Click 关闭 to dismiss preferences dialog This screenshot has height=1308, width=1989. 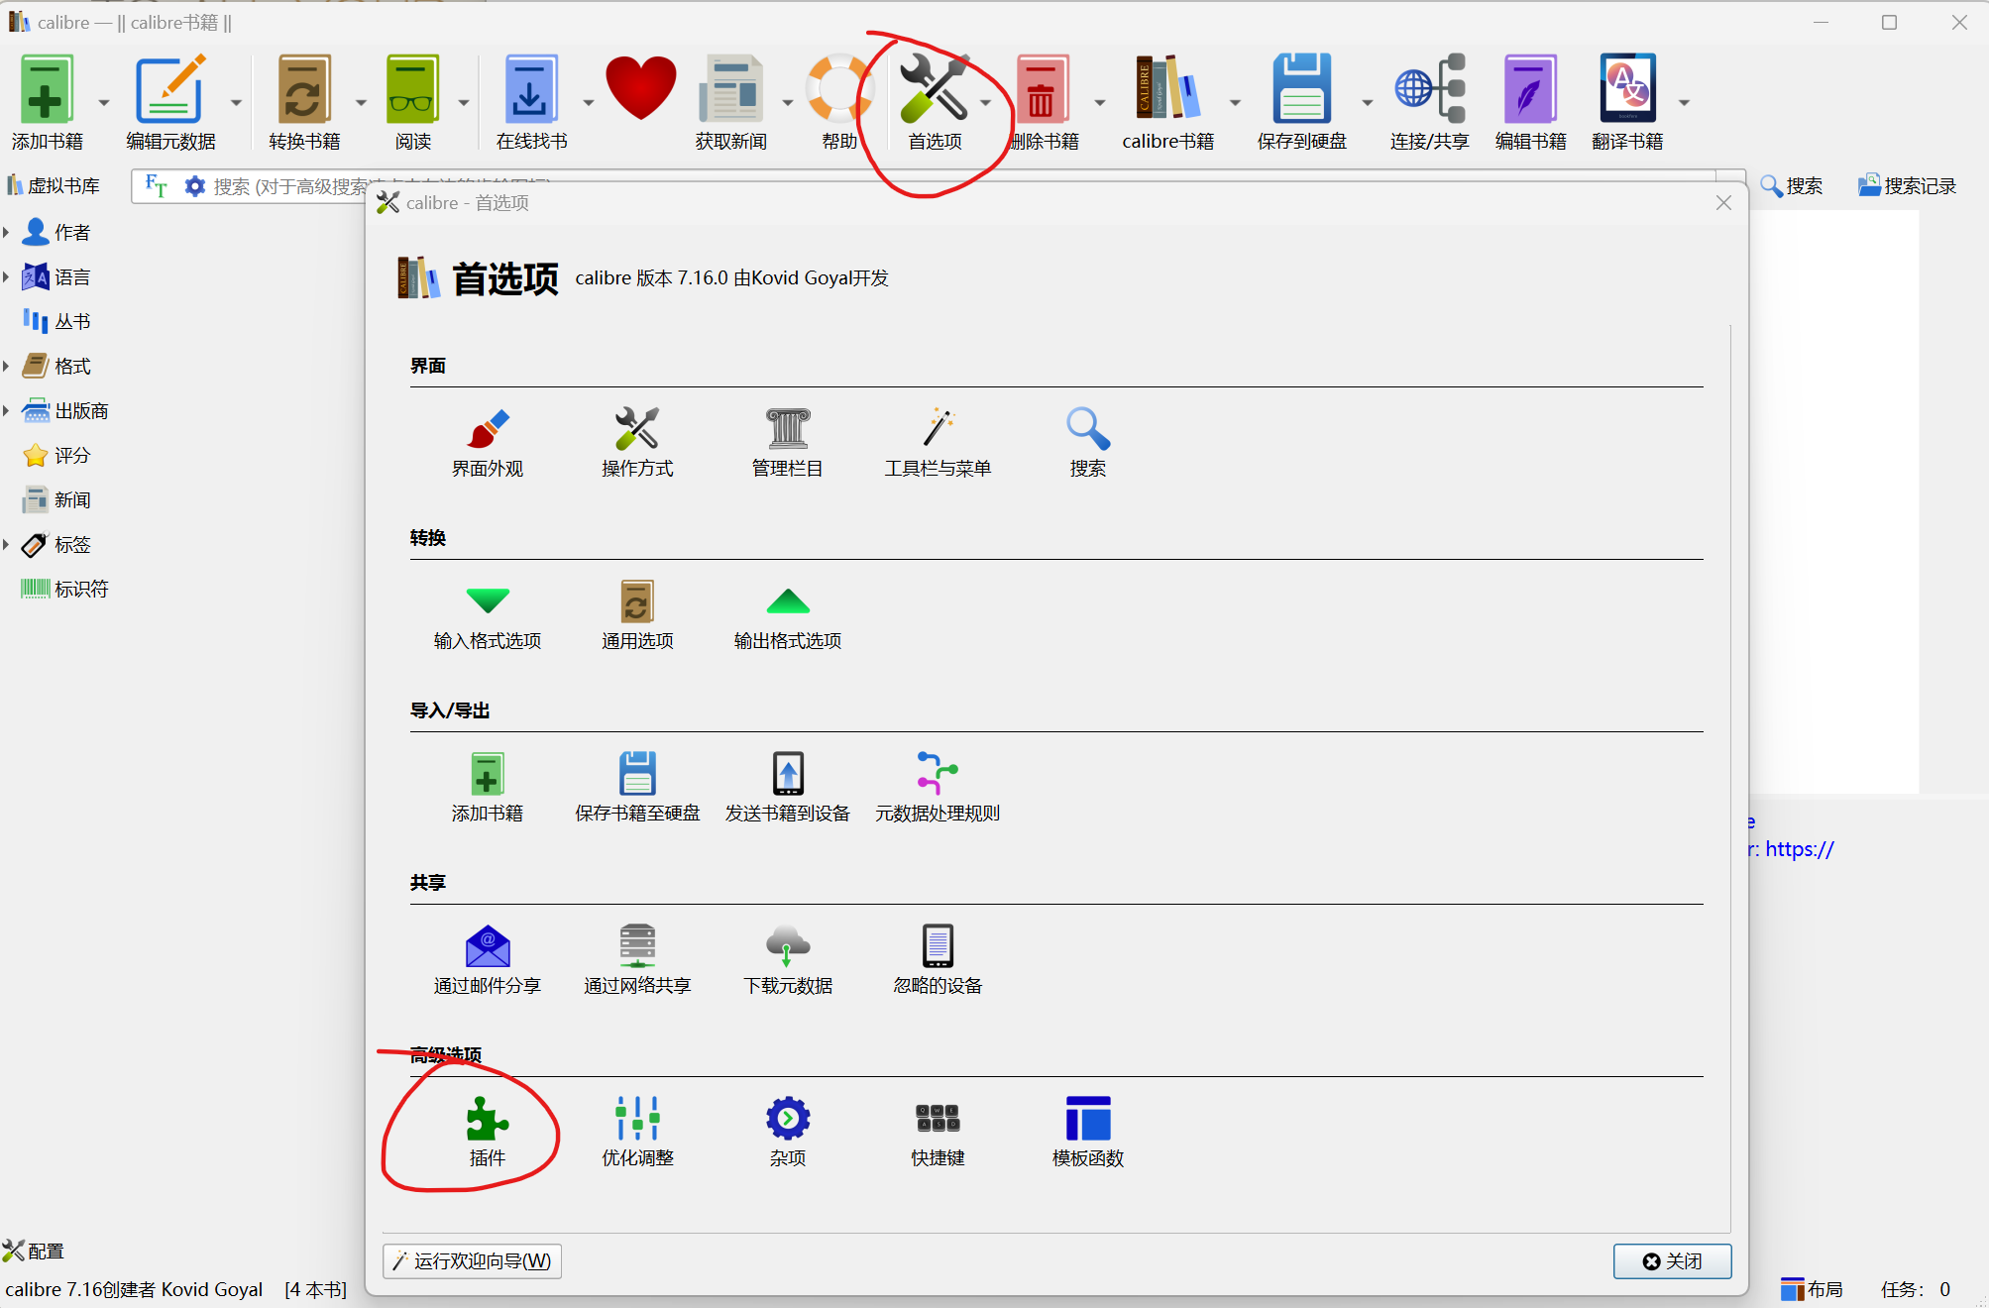pos(1673,1260)
